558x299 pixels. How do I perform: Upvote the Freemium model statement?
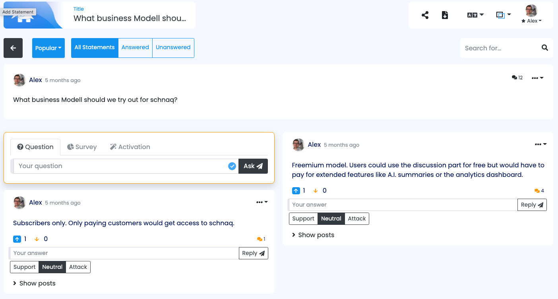(296, 191)
